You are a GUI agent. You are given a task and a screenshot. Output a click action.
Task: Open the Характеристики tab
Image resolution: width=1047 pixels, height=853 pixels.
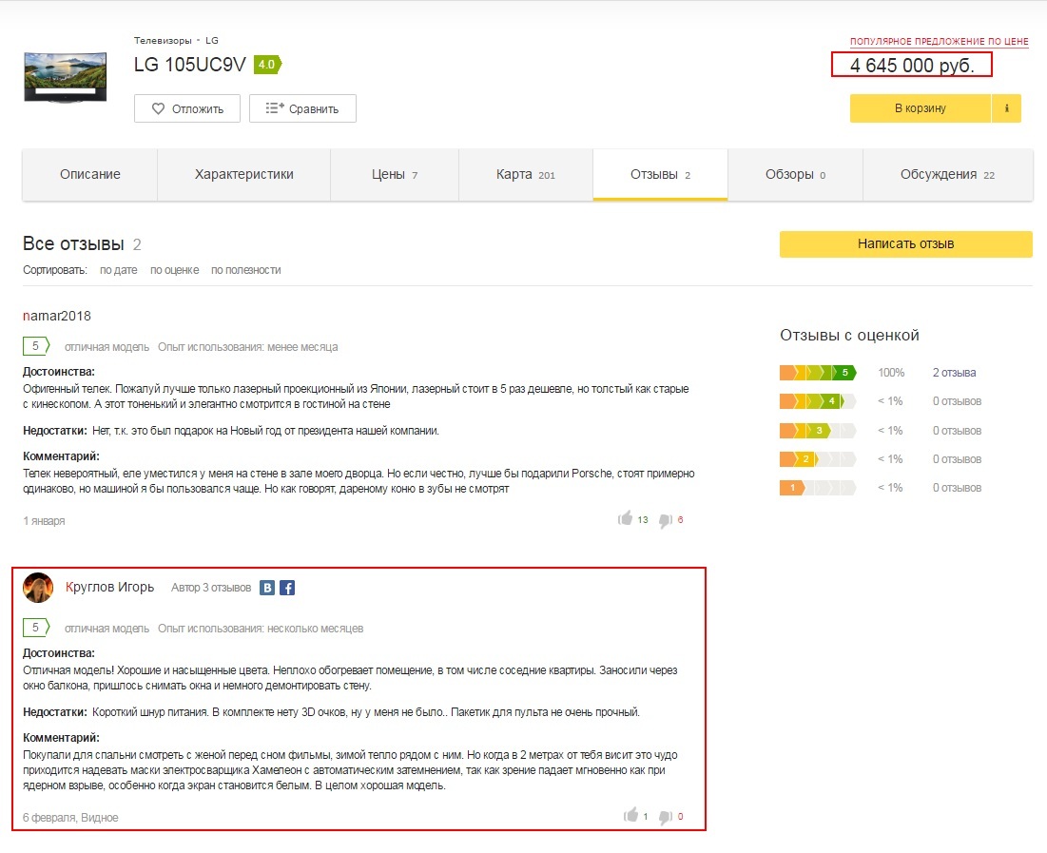(244, 175)
